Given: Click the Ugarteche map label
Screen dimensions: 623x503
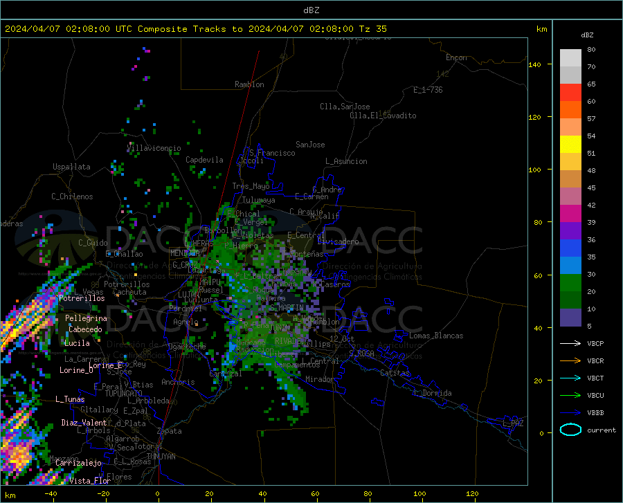Looking at the screenshot, I should pos(187,347).
